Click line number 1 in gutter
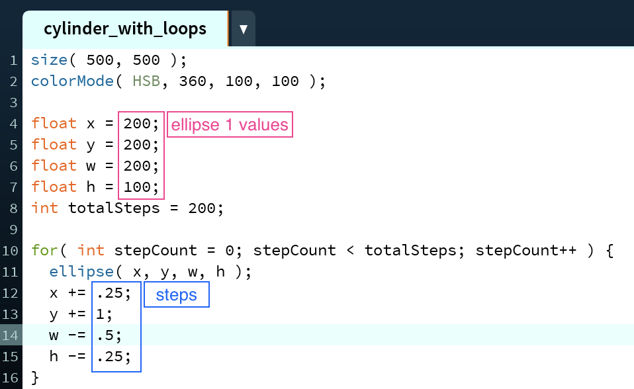 (13, 60)
